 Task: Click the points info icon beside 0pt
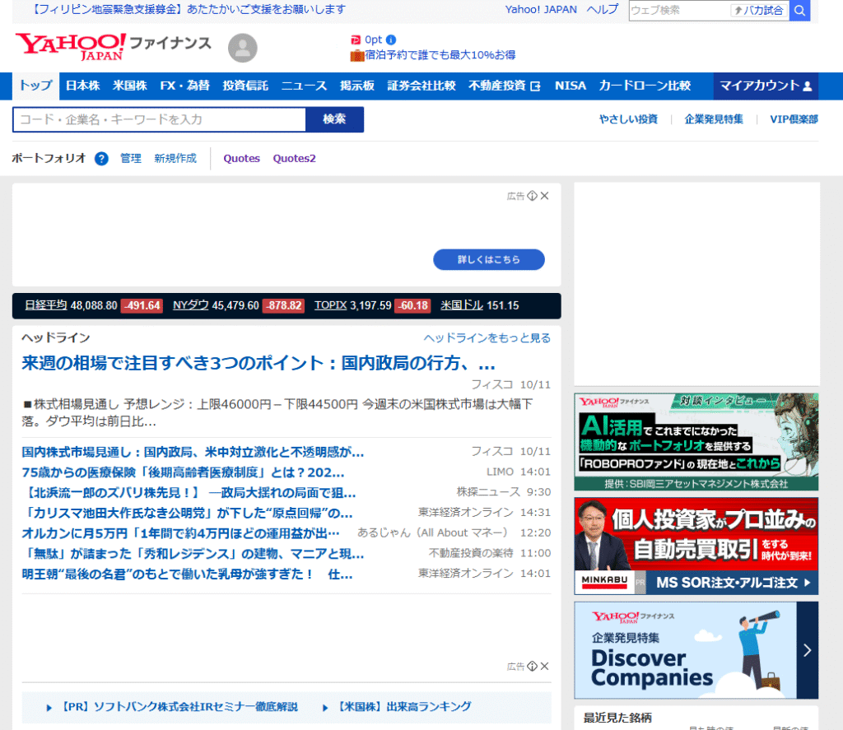(391, 40)
